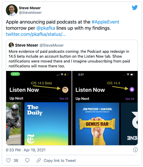Open the @pkafka mention link
Screen dimensions: 143x167
46,28
